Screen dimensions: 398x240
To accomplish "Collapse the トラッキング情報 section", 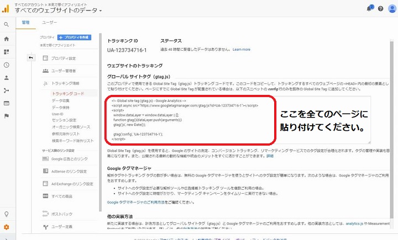I will coord(65,83).
